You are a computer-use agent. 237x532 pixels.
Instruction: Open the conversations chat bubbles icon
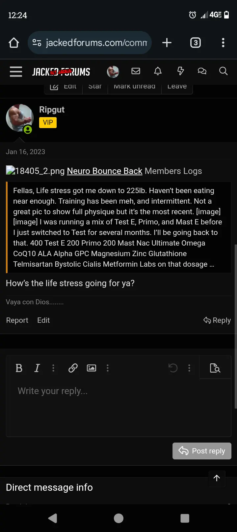point(202,71)
